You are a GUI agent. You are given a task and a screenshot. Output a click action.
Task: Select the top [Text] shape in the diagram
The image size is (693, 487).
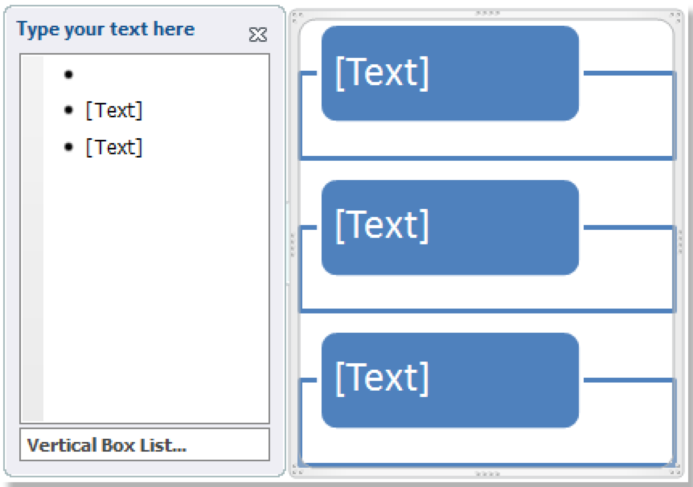[x=450, y=74]
